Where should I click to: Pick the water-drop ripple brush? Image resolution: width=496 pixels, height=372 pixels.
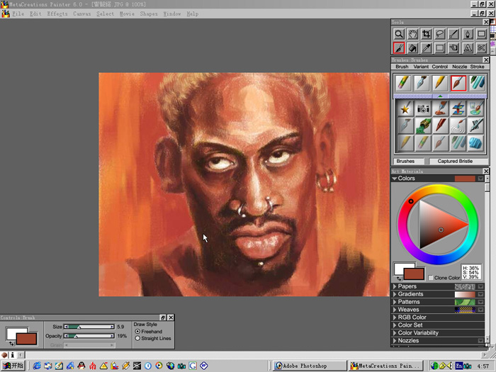tap(458, 125)
